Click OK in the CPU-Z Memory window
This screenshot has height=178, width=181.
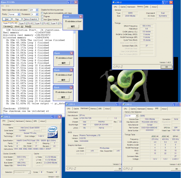[167, 67]
